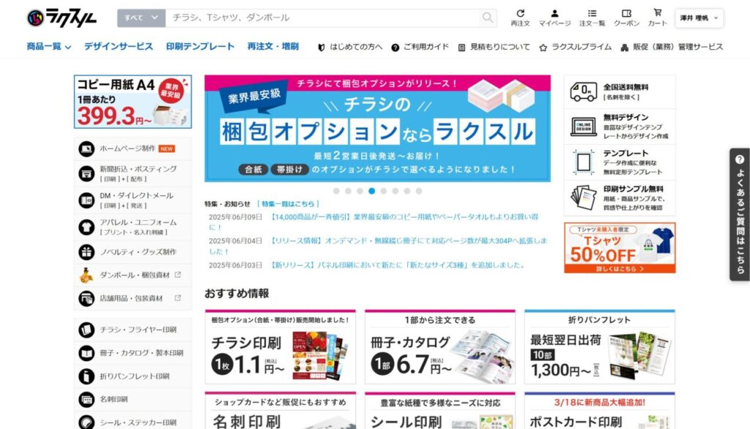Click the external-link icon beside 店舗用品・包装資材

pos(177,298)
